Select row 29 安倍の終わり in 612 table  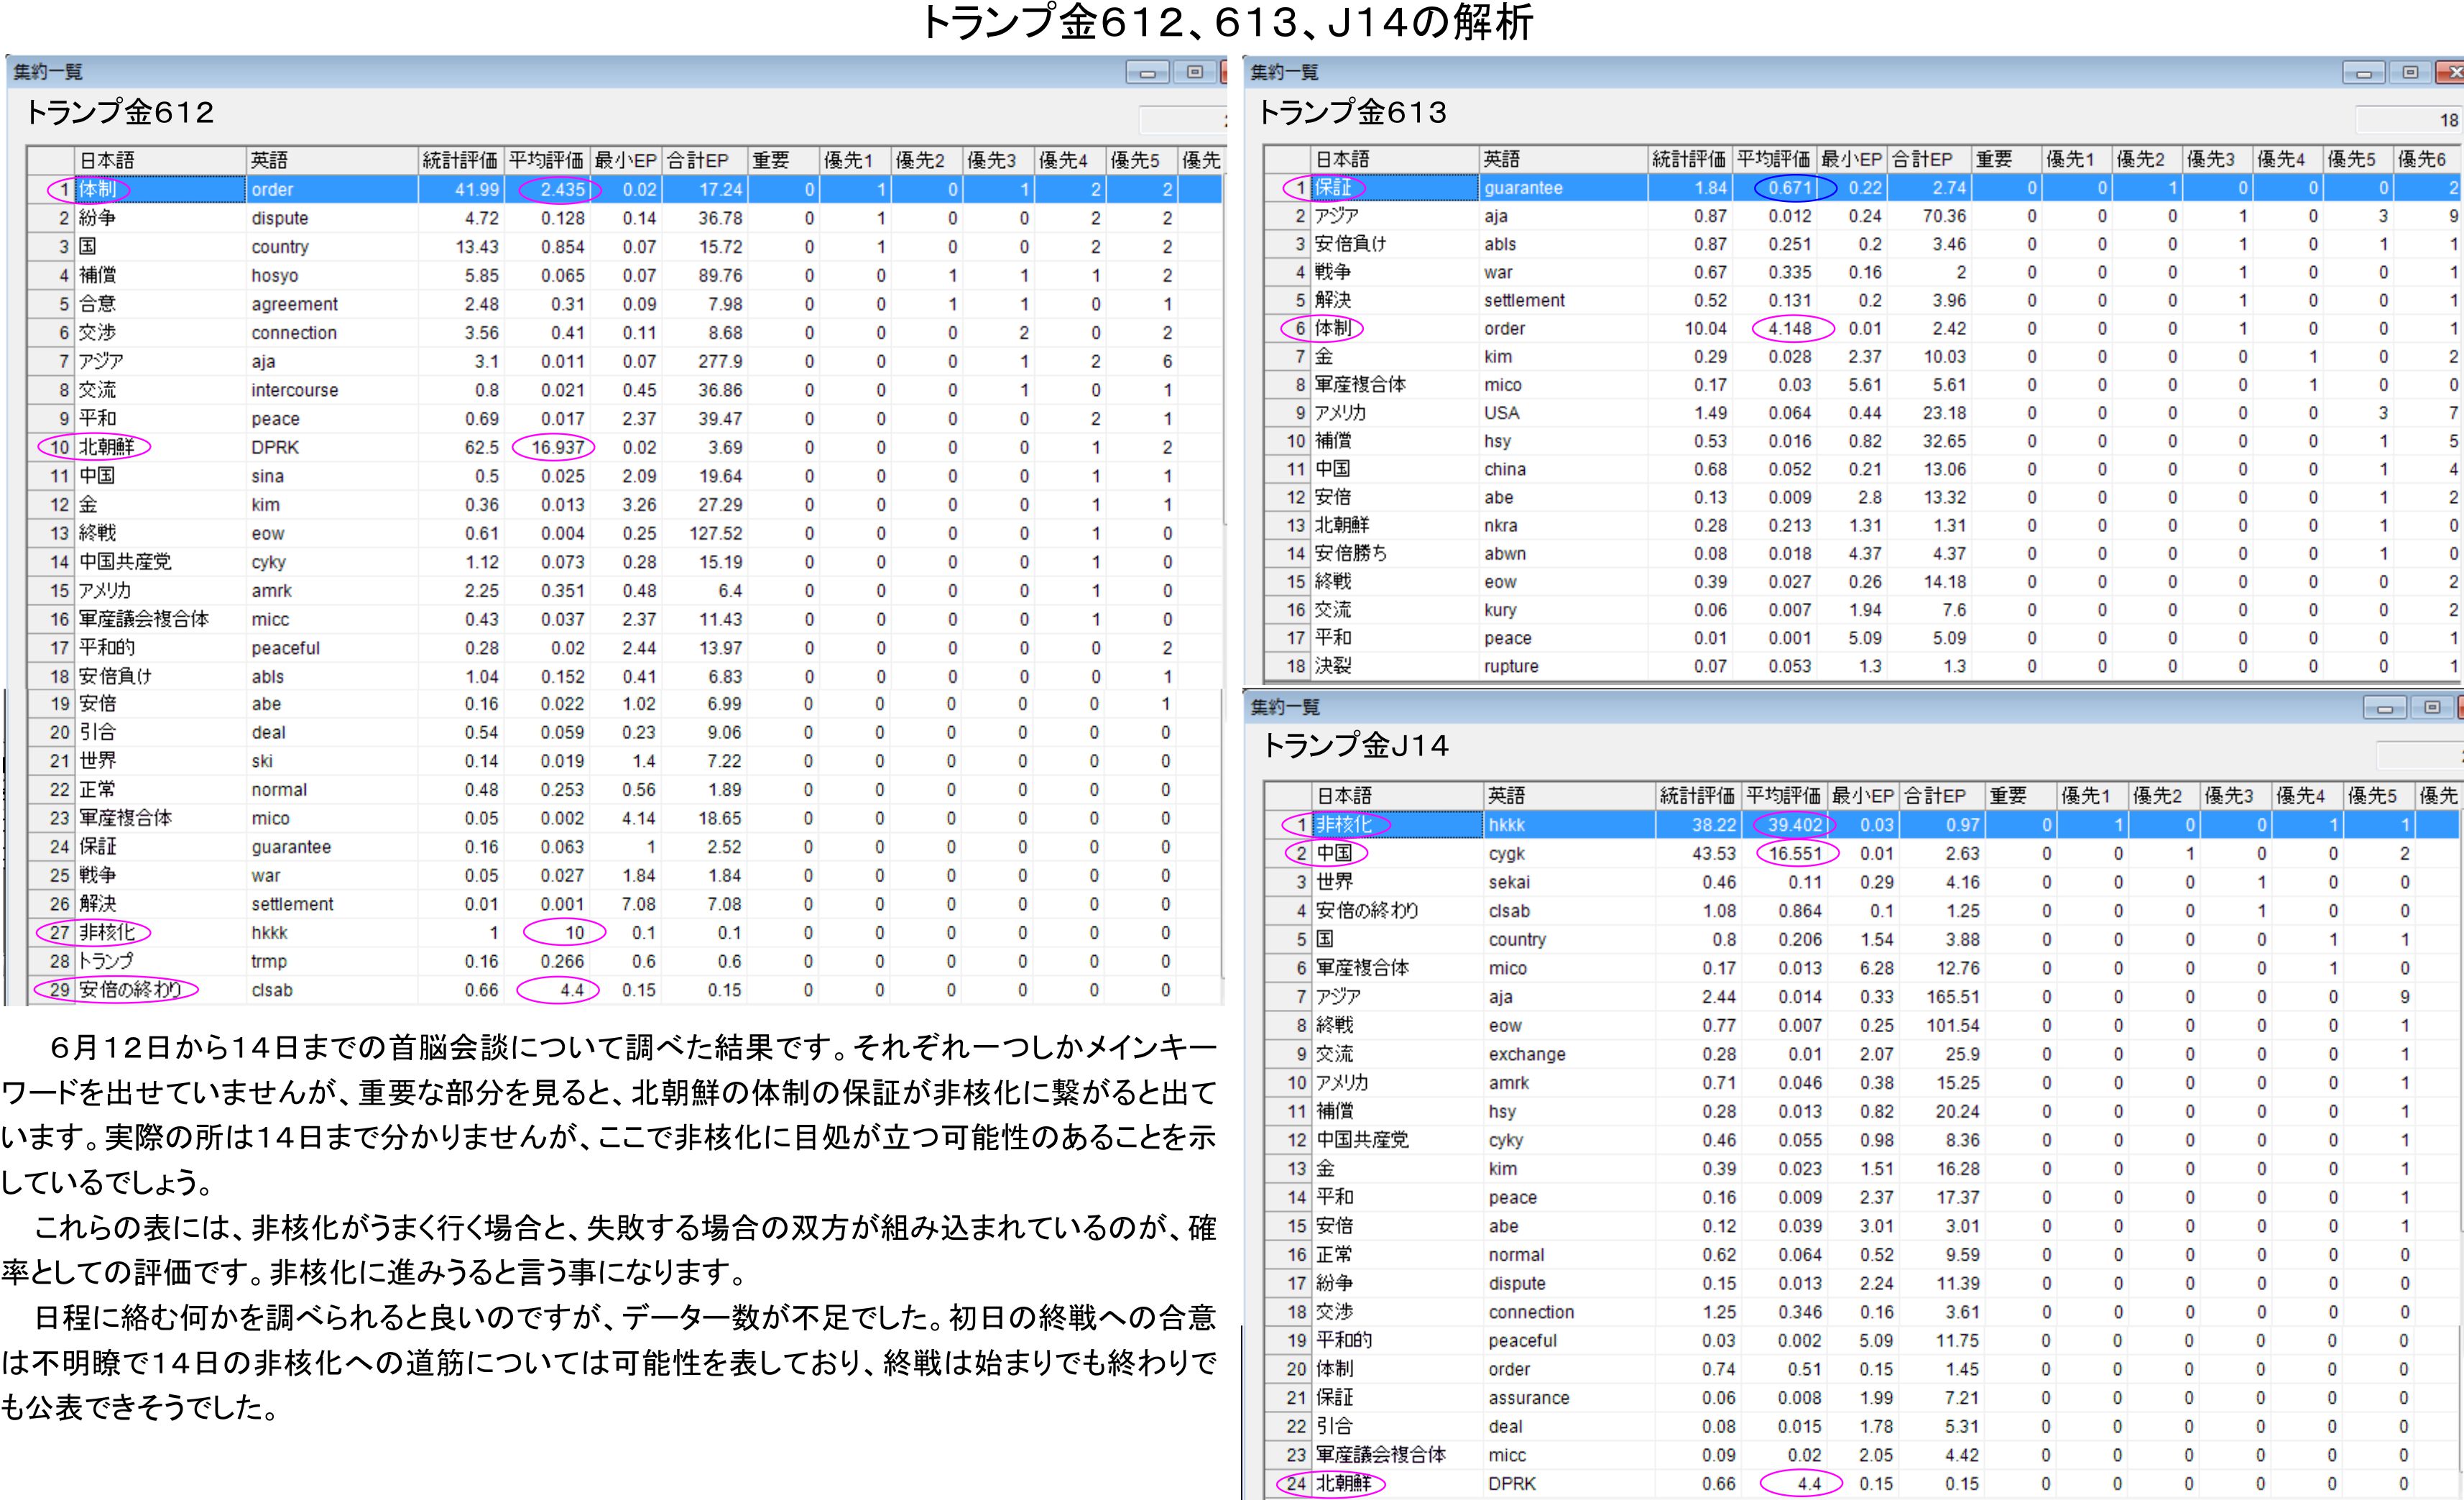pyautogui.click(x=130, y=990)
